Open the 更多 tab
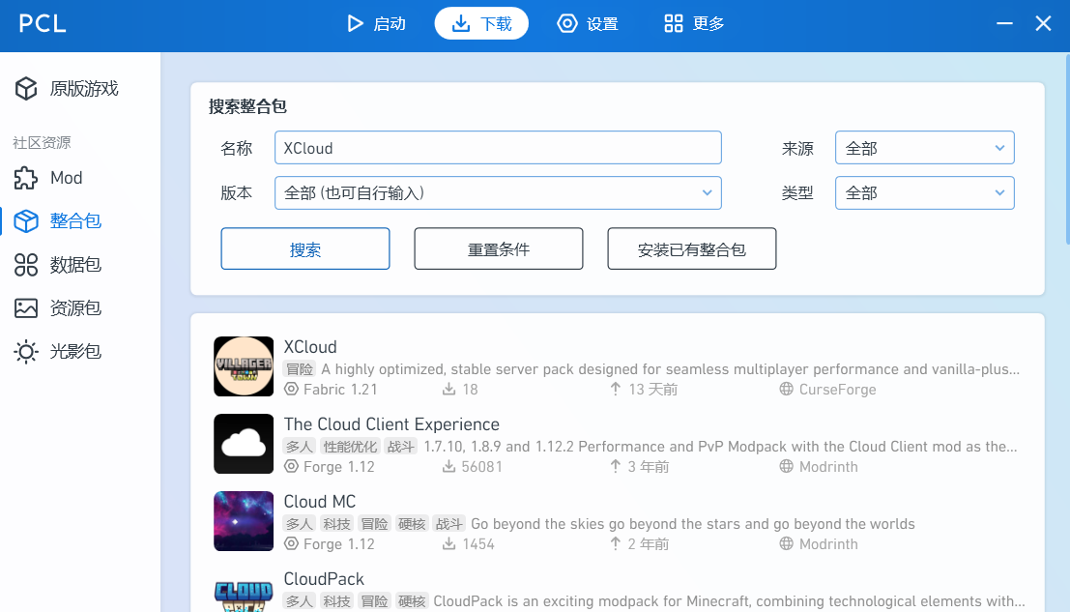Image resolution: width=1070 pixels, height=612 pixels. point(694,23)
